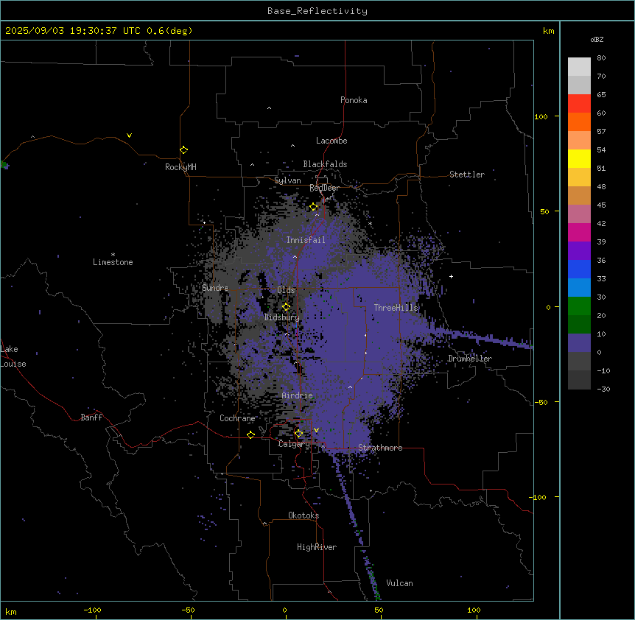Click the Strathmore label
635x620 pixels.
(380, 448)
